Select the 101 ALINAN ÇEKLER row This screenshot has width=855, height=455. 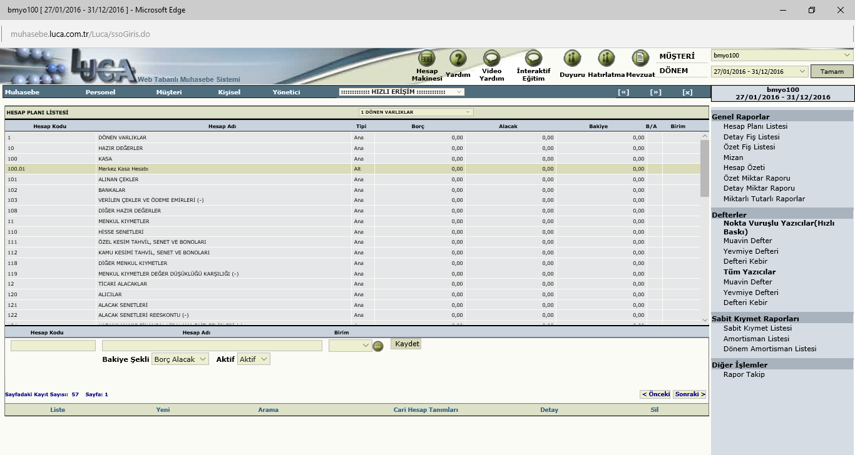[352, 179]
